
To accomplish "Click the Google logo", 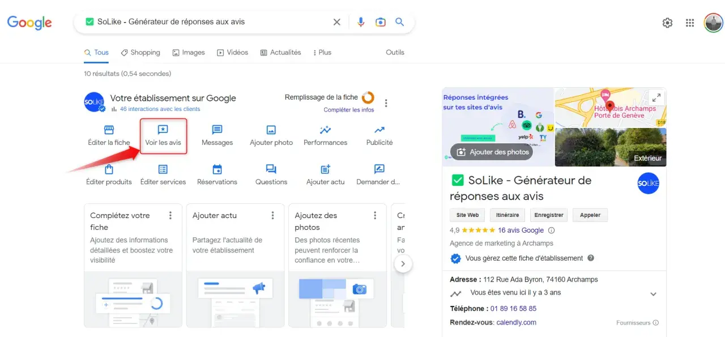I will 29,22.
